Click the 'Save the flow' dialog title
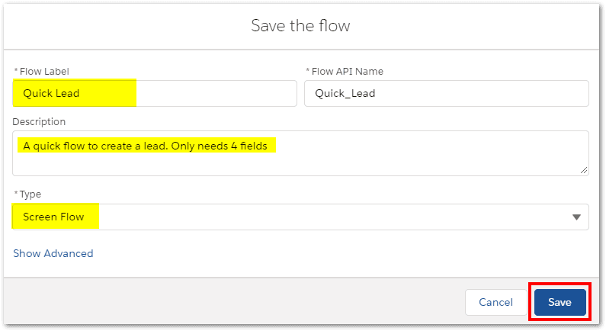The image size is (606, 331). pos(300,26)
